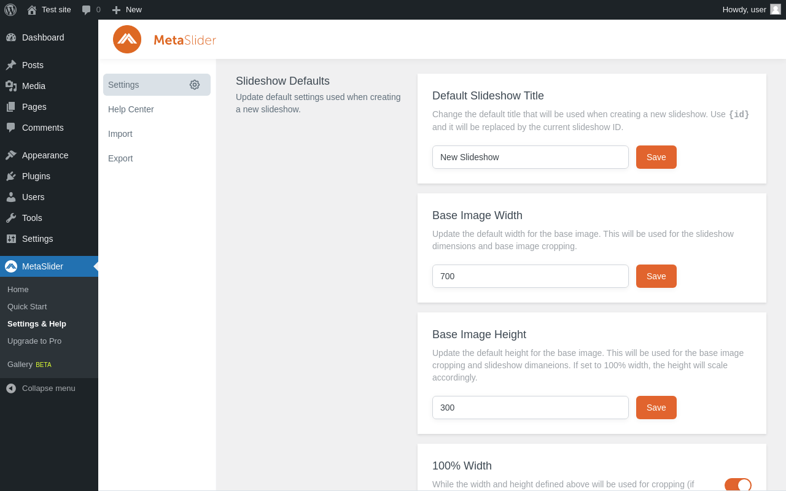Switch to the Import section

[120, 134]
